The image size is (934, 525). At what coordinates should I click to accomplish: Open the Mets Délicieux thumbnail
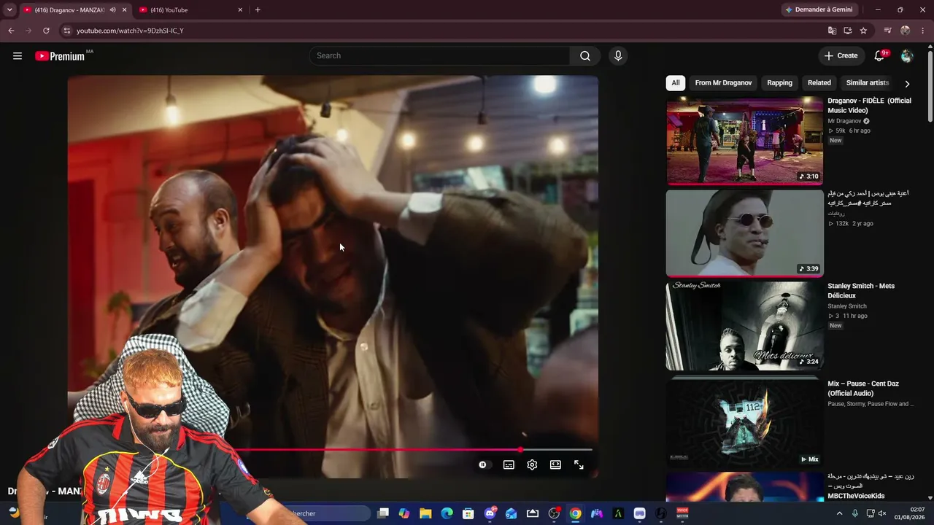tap(744, 326)
